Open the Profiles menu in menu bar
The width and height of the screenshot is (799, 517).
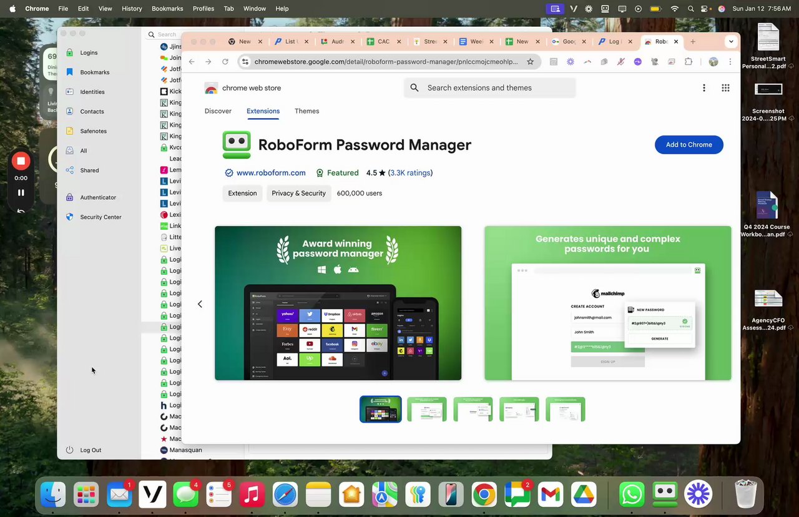(x=203, y=9)
